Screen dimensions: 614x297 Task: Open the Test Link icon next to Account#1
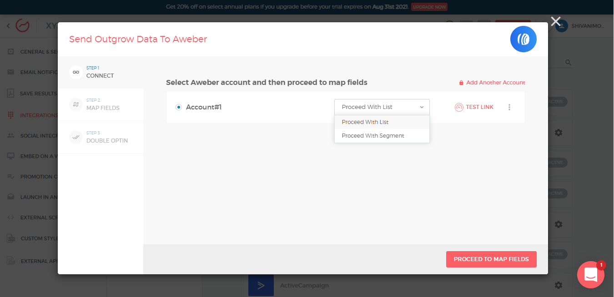pyautogui.click(x=458, y=107)
